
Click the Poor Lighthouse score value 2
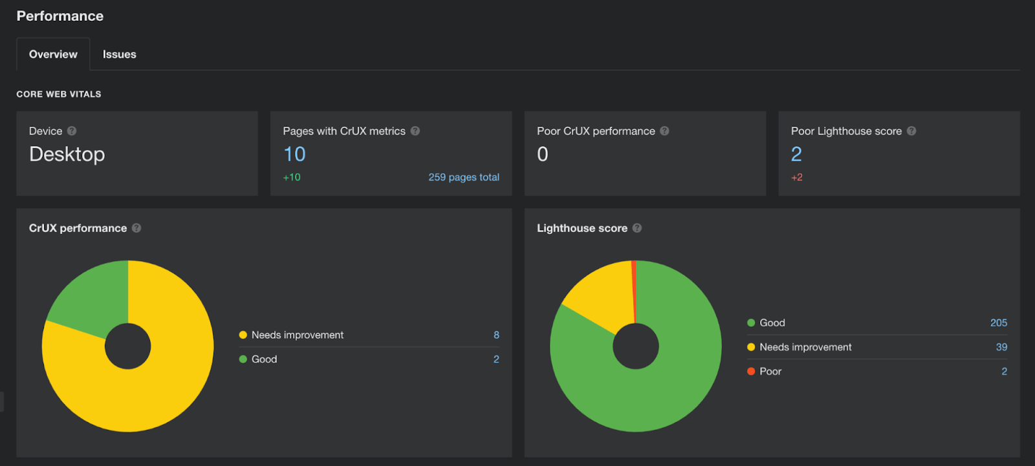point(796,154)
